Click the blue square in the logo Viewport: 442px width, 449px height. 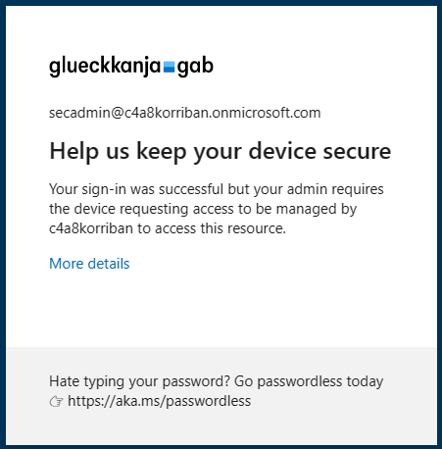coord(169,67)
